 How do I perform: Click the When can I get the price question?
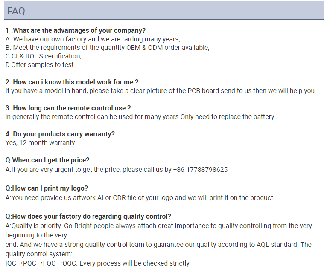[x=47, y=160]
